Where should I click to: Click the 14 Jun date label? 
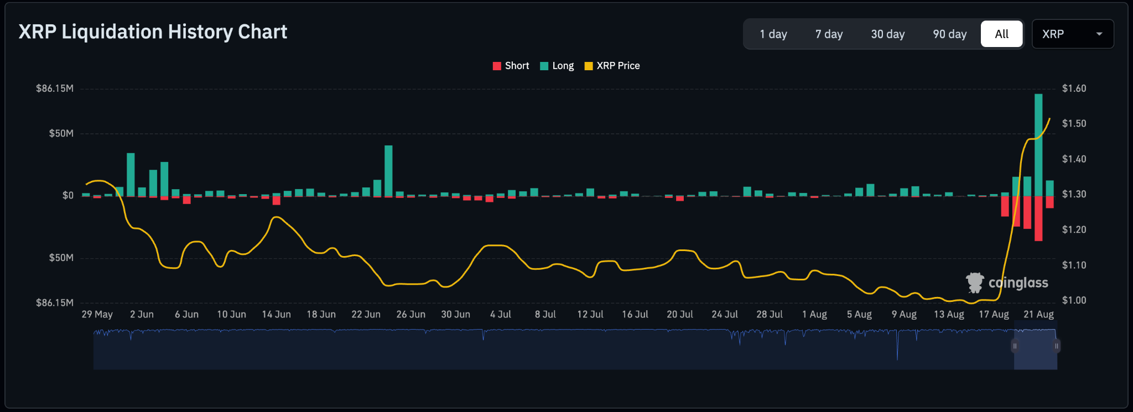[x=276, y=315]
